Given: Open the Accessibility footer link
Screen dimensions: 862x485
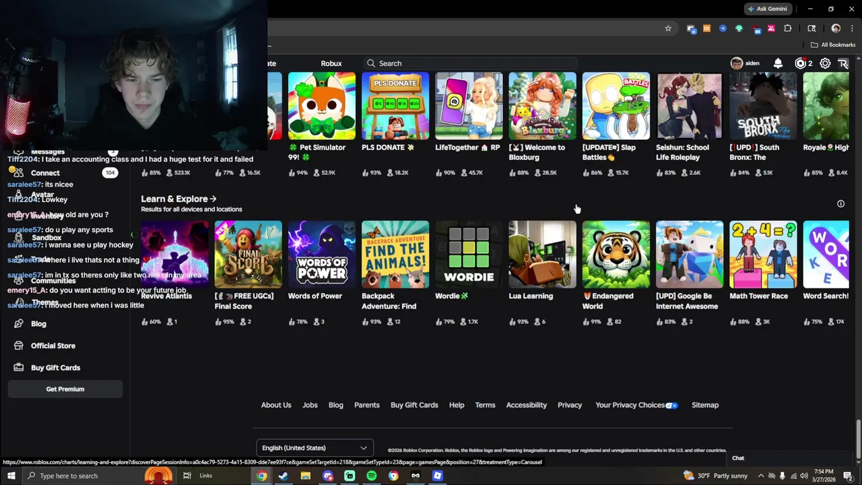Looking at the screenshot, I should pos(527,406).
